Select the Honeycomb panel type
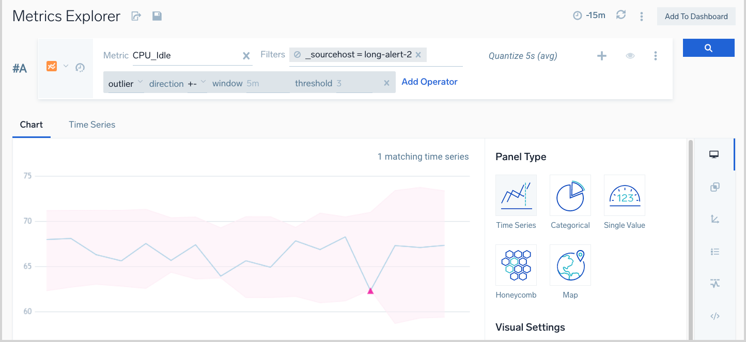This screenshot has width=746, height=342. point(516,265)
